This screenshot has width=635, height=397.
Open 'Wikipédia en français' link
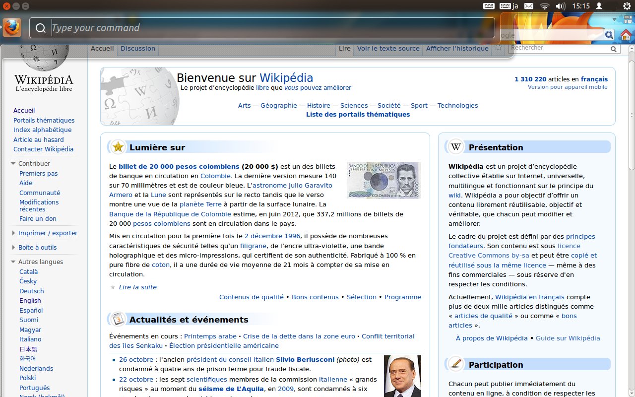click(529, 297)
